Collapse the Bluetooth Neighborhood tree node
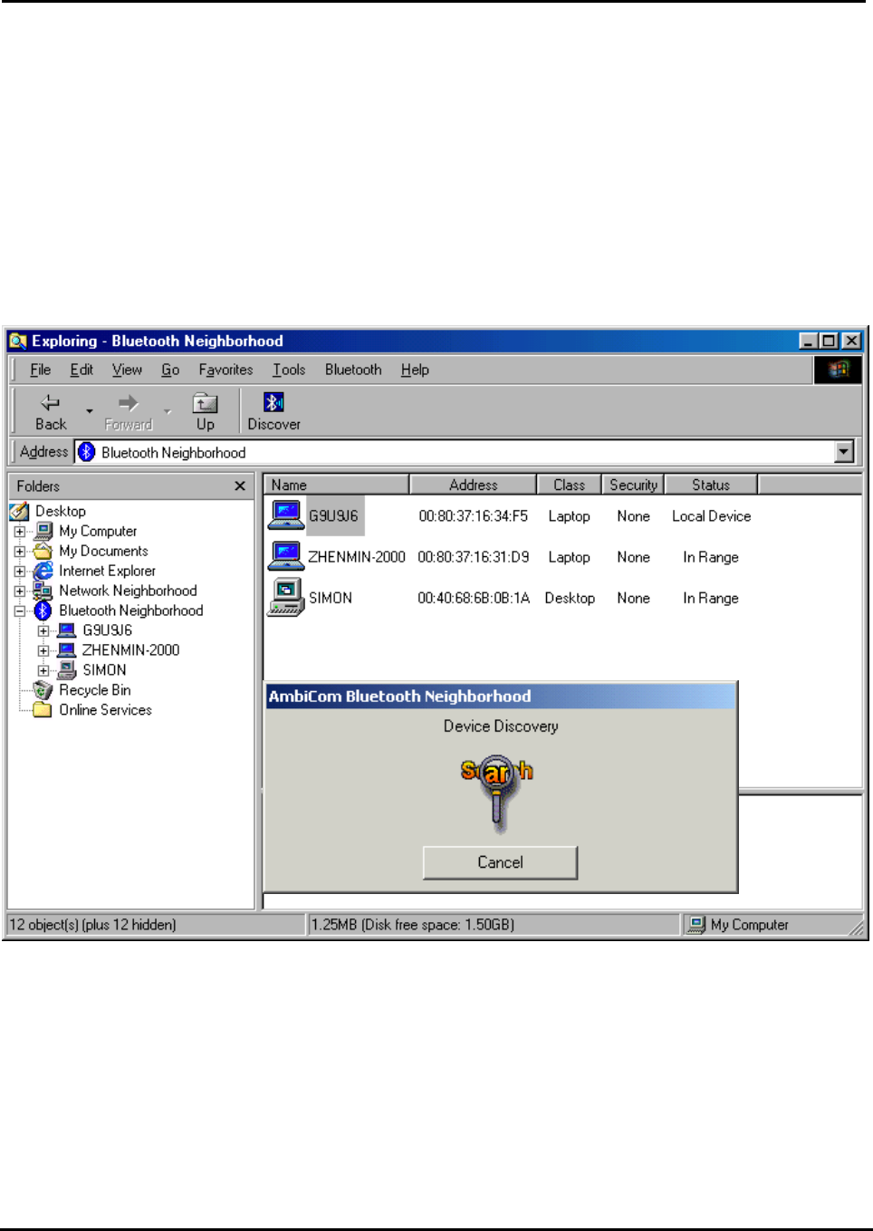The image size is (873, 1231). (x=20, y=611)
